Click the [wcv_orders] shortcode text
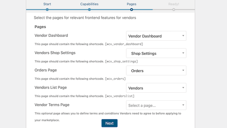Image resolution: width=227 pixels, height=128 pixels. tap(116, 79)
